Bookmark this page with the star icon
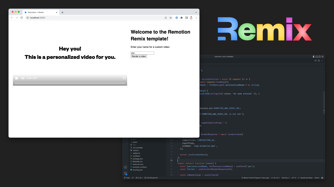This screenshot has height=187, width=334. point(170,18)
